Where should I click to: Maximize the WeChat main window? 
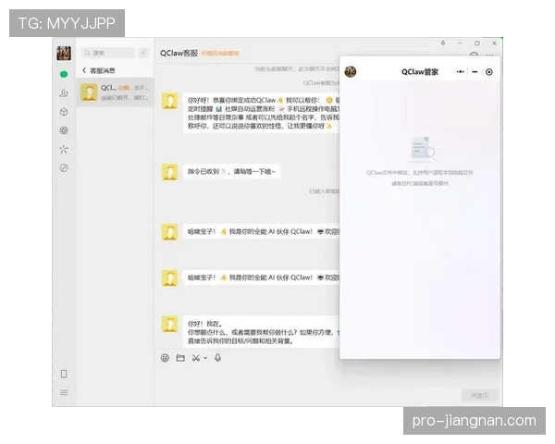[477, 43]
